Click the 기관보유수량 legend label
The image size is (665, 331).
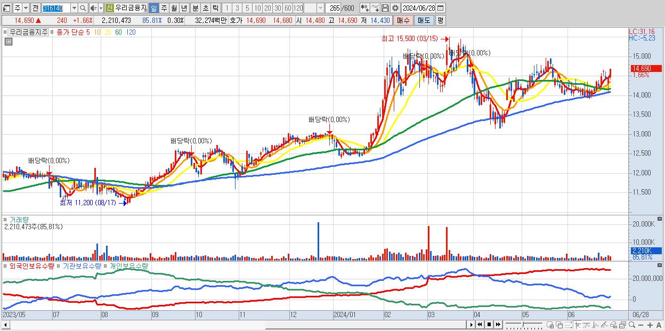coord(82,265)
